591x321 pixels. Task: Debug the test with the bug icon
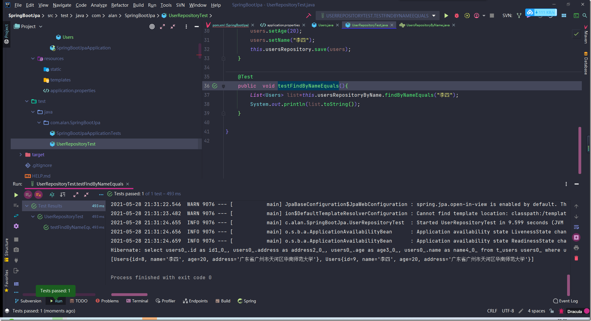(456, 16)
